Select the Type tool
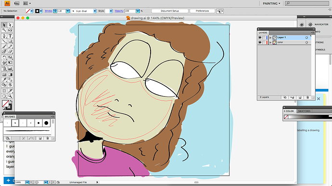 coord(10,36)
